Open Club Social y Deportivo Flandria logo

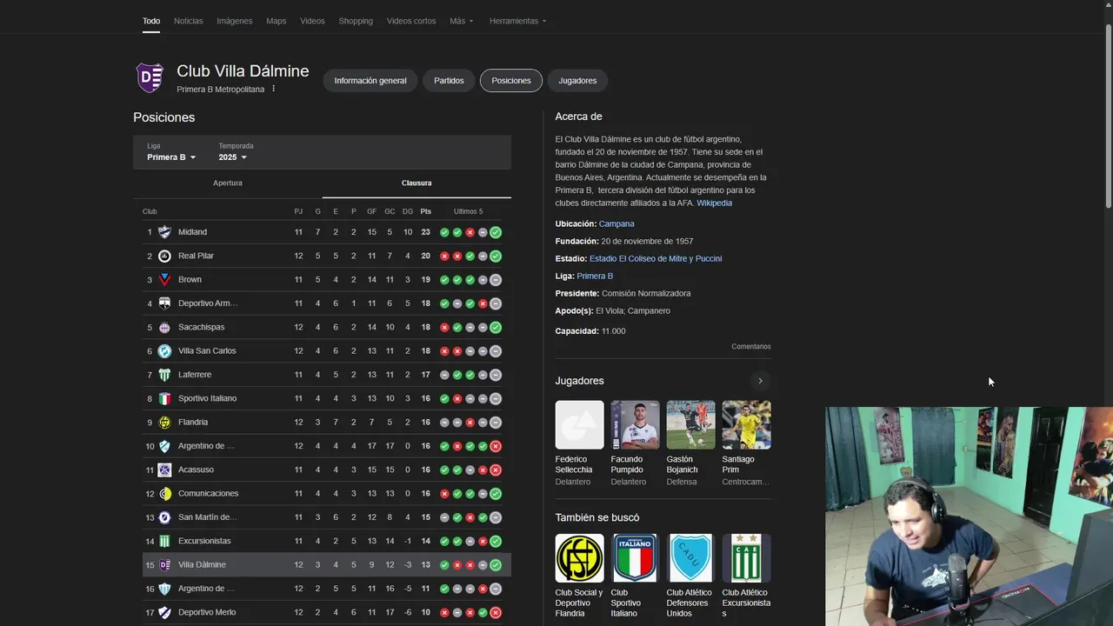click(579, 558)
